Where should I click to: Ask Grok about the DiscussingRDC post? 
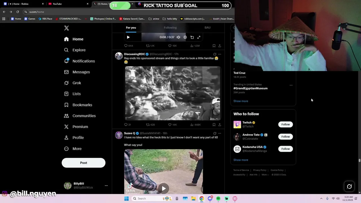215,54
